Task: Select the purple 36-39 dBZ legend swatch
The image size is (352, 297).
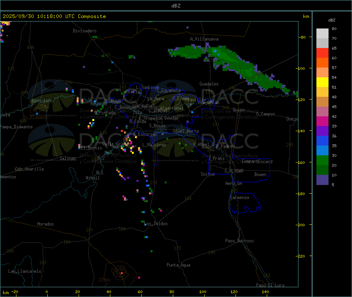Action: (x=322, y=131)
